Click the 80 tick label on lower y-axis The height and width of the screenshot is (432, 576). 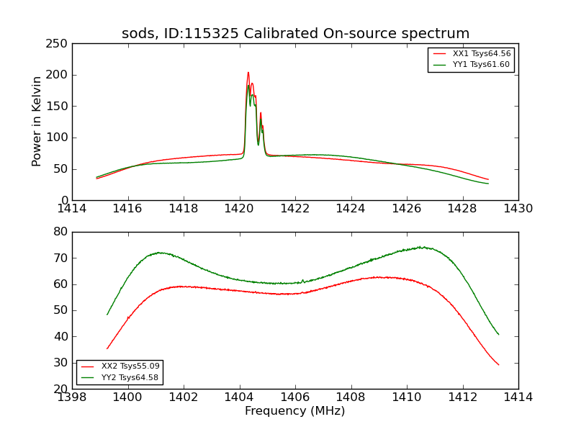pyautogui.click(x=60, y=232)
